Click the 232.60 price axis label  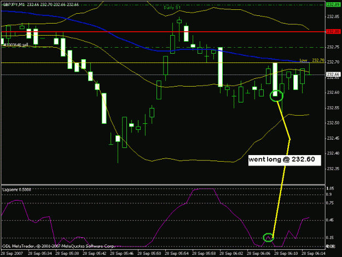point(333,93)
